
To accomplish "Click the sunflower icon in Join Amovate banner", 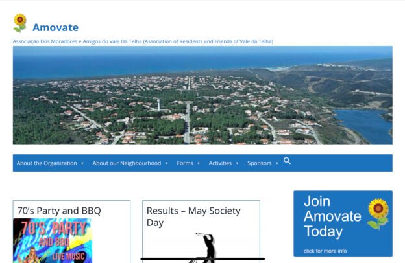I will pyautogui.click(x=378, y=214).
